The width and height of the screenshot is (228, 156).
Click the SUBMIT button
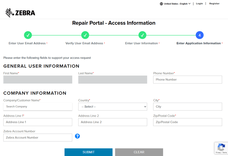(88, 152)
